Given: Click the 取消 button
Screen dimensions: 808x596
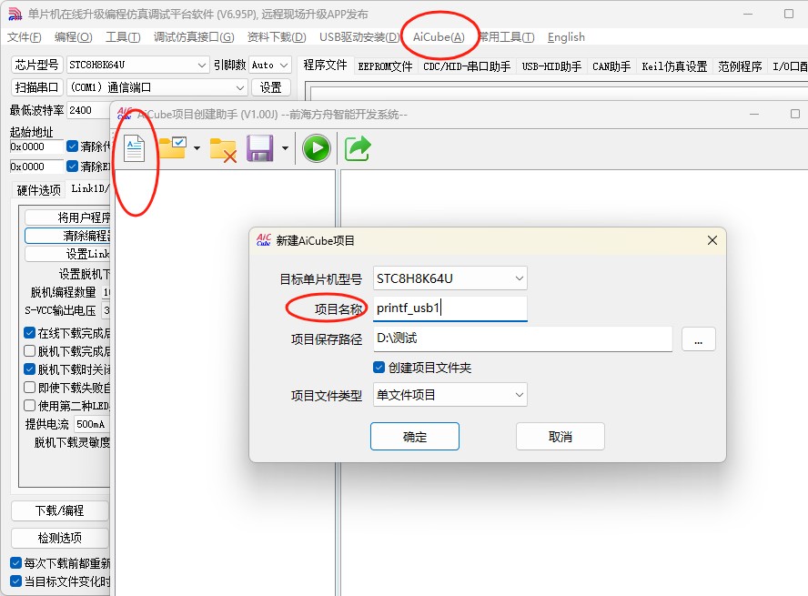Looking at the screenshot, I should pos(561,437).
